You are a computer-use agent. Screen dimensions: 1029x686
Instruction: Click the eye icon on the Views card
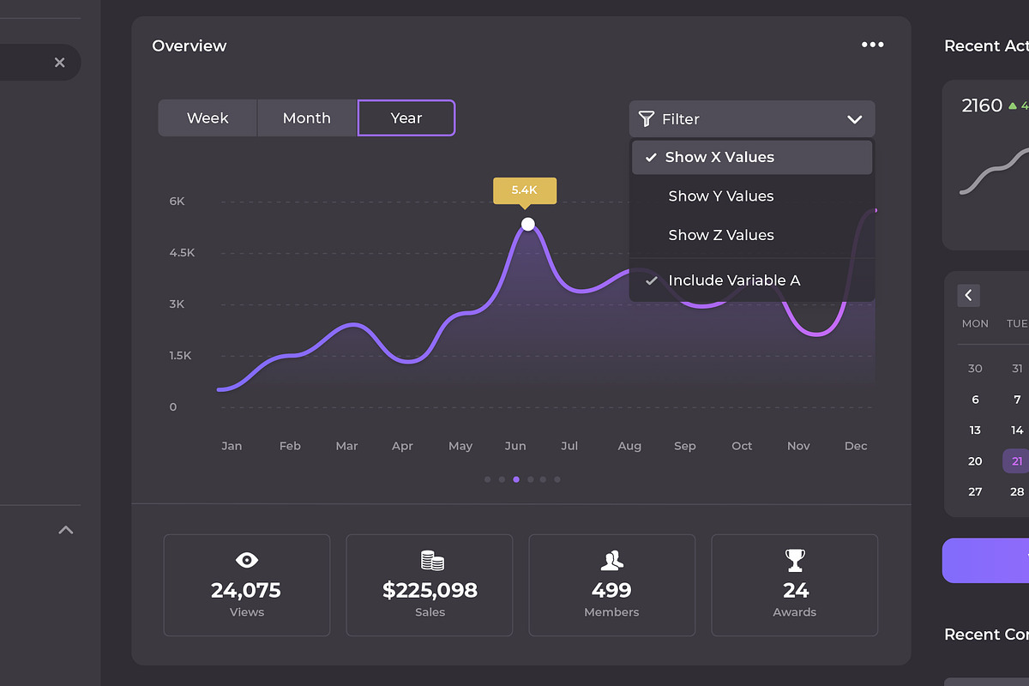click(x=247, y=560)
